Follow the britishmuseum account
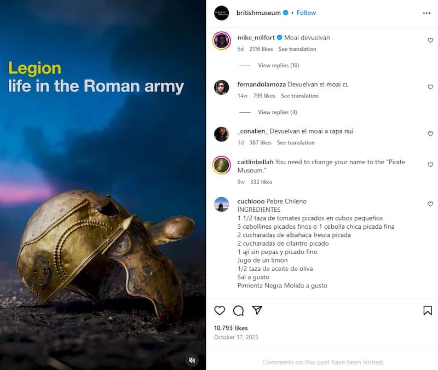The width and height of the screenshot is (438, 370). click(306, 13)
